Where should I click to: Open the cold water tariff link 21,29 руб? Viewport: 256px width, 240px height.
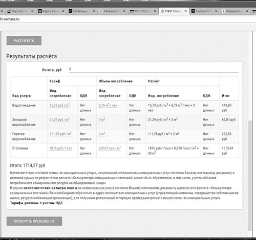coord(59,119)
